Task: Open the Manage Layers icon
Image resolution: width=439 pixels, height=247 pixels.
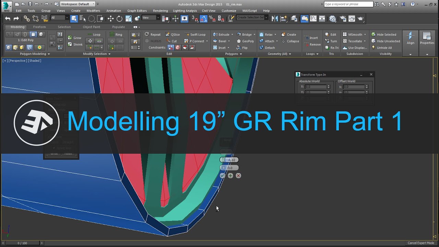Action: click(294, 19)
